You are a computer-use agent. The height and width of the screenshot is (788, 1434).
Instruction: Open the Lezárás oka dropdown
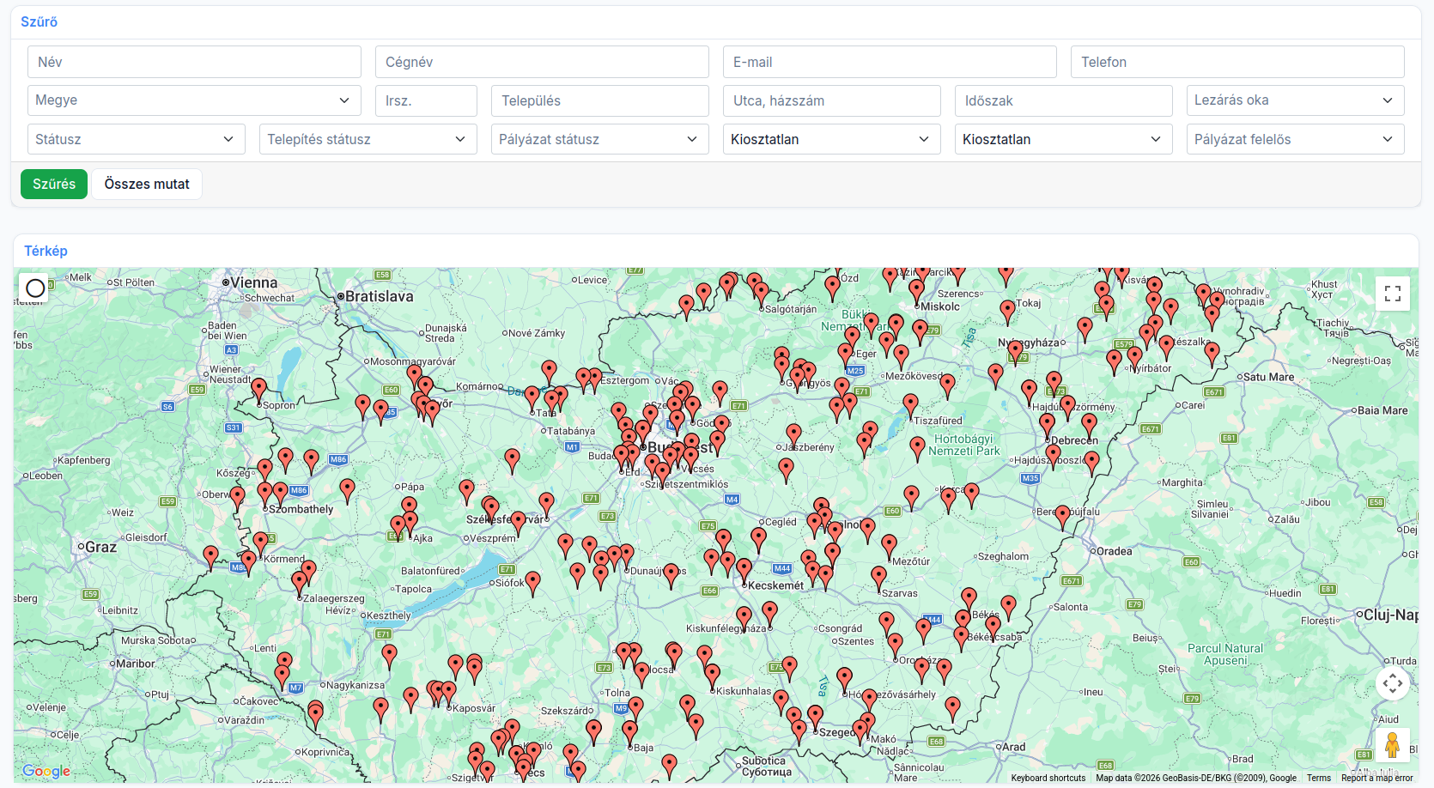pyautogui.click(x=1295, y=100)
